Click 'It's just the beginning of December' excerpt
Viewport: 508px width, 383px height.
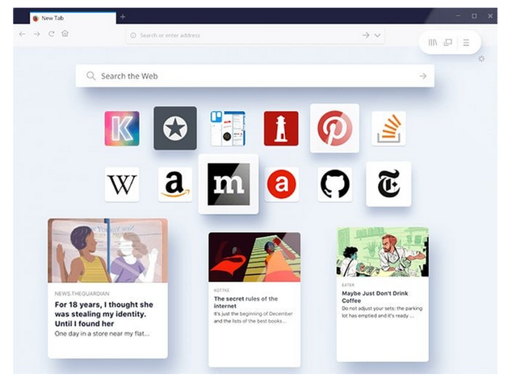(x=253, y=318)
